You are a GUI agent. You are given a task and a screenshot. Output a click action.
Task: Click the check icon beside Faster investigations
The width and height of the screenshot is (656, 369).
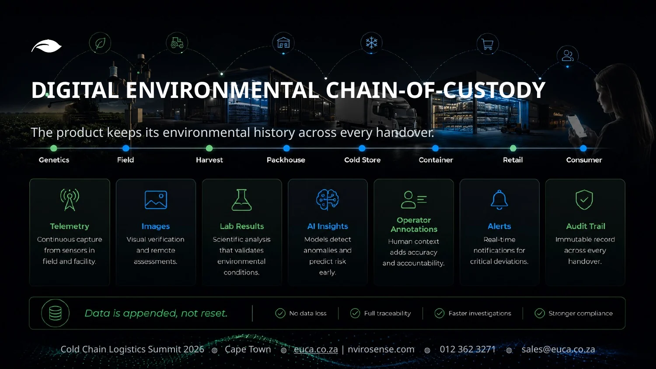point(440,313)
